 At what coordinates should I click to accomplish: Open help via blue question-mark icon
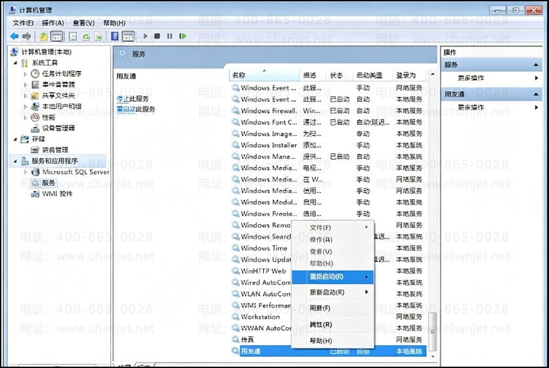pos(114,36)
